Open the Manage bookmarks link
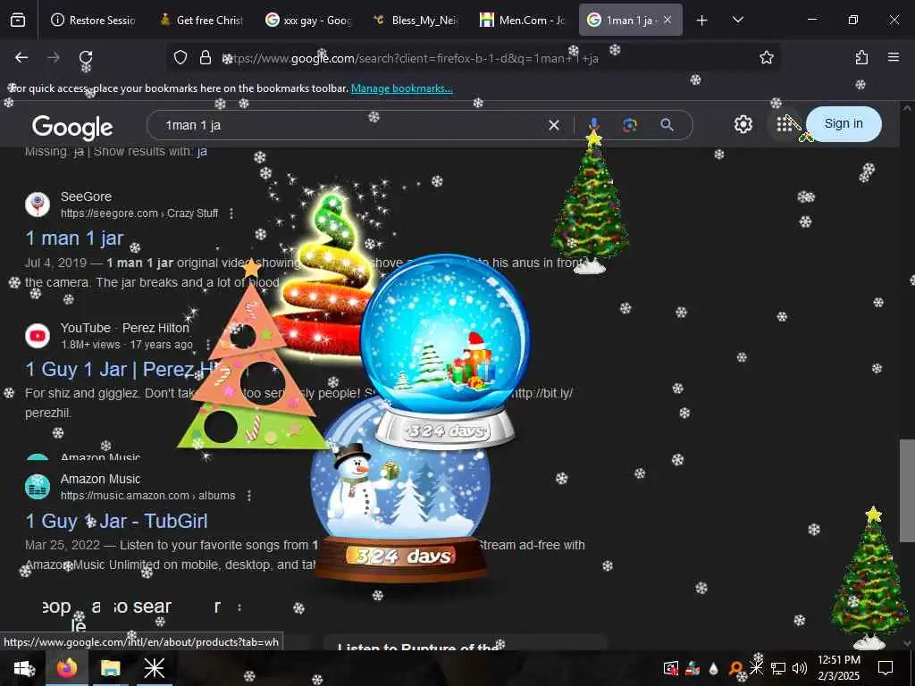The image size is (915, 686). tap(401, 88)
